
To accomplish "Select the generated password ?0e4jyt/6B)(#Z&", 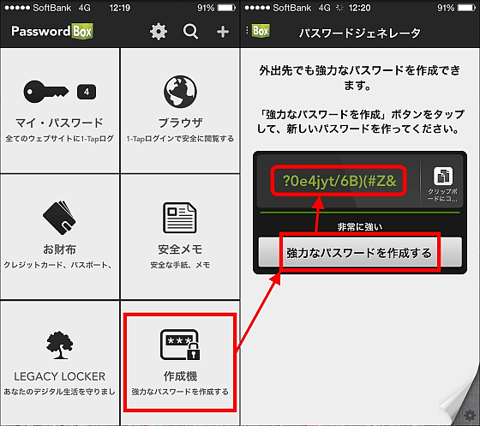I will 339,181.
